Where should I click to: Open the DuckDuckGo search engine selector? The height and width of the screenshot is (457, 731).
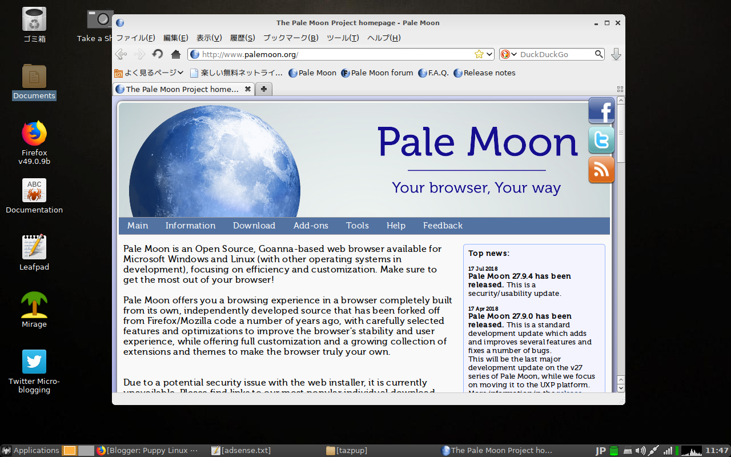point(508,54)
